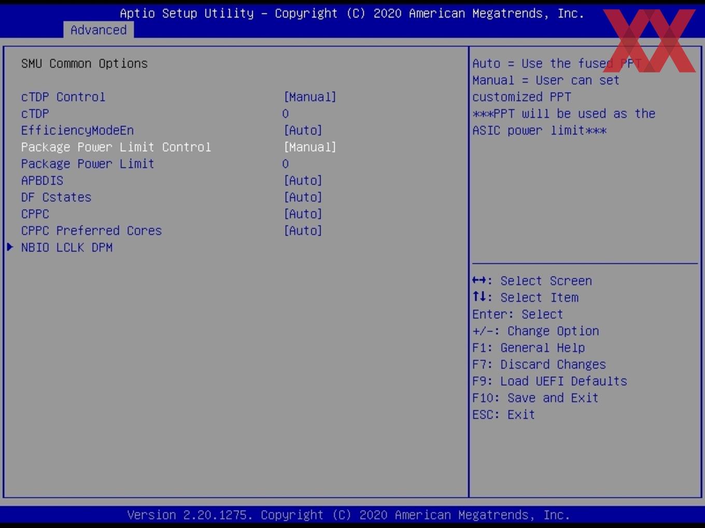Click the Enter: Select hint
This screenshot has width=705, height=528.
pyautogui.click(x=517, y=314)
